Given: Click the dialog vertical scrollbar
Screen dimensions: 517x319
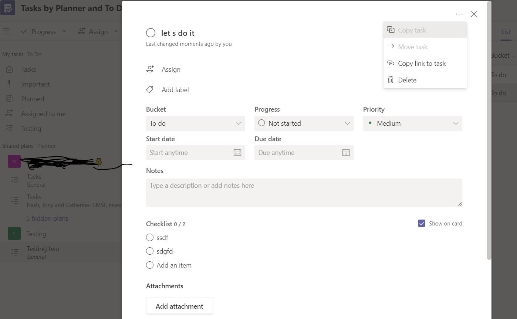Looking at the screenshot, I should tap(489, 131).
